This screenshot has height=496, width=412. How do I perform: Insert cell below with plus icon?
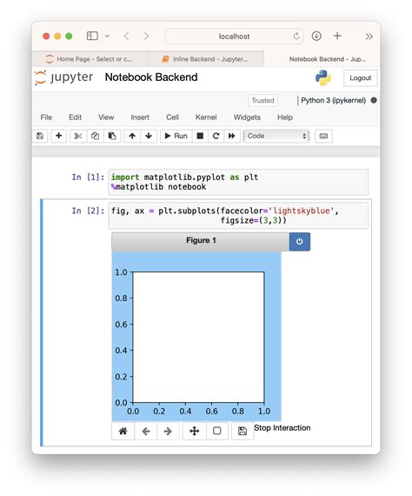(58, 136)
